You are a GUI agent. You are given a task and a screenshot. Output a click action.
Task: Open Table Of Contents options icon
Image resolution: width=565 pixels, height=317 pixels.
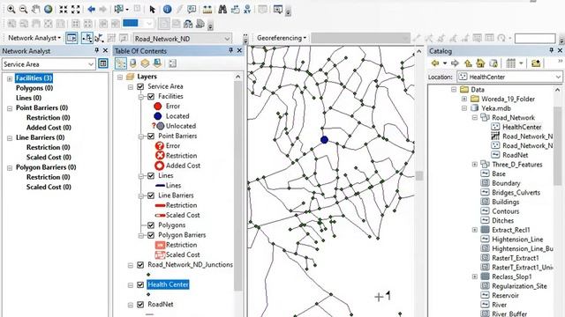pyautogui.click(x=173, y=63)
